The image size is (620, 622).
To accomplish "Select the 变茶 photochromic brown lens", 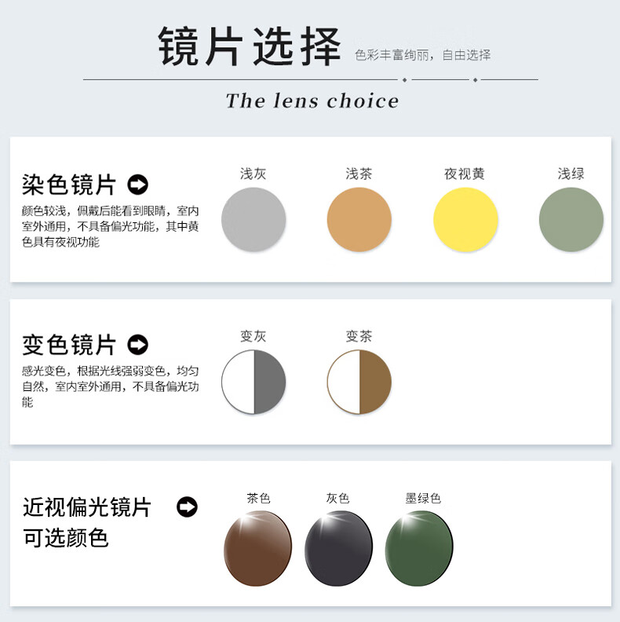I will 359,382.
